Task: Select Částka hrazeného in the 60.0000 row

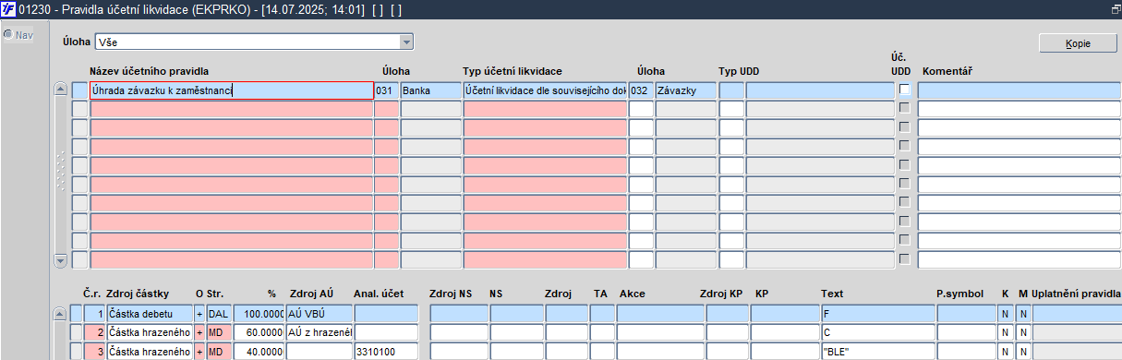Action: click(150, 332)
